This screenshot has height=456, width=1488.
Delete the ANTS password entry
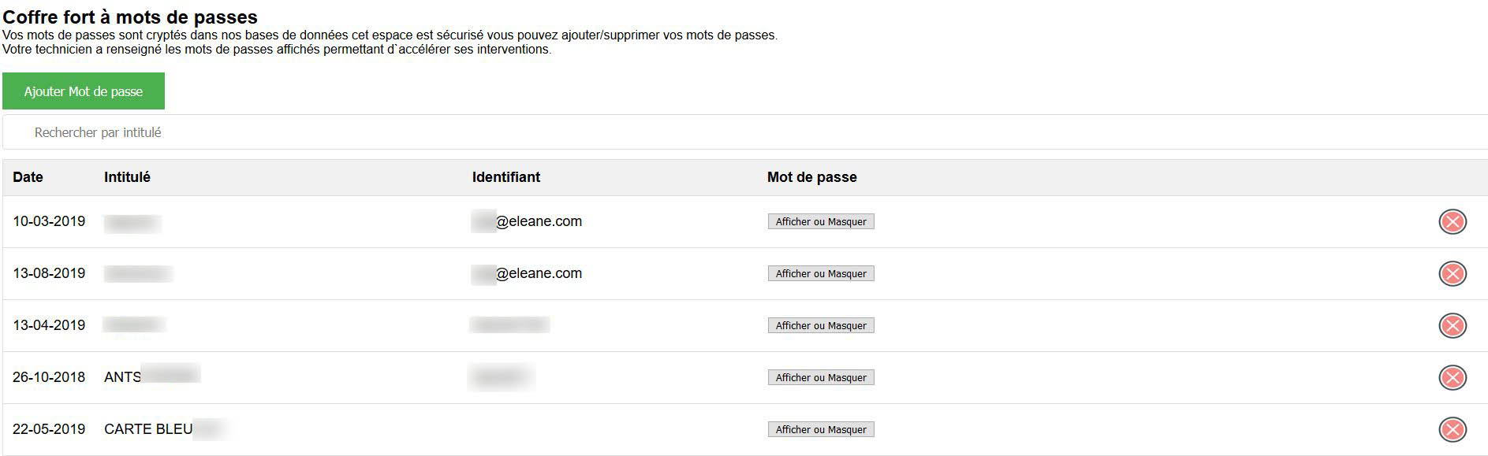pyautogui.click(x=1452, y=378)
